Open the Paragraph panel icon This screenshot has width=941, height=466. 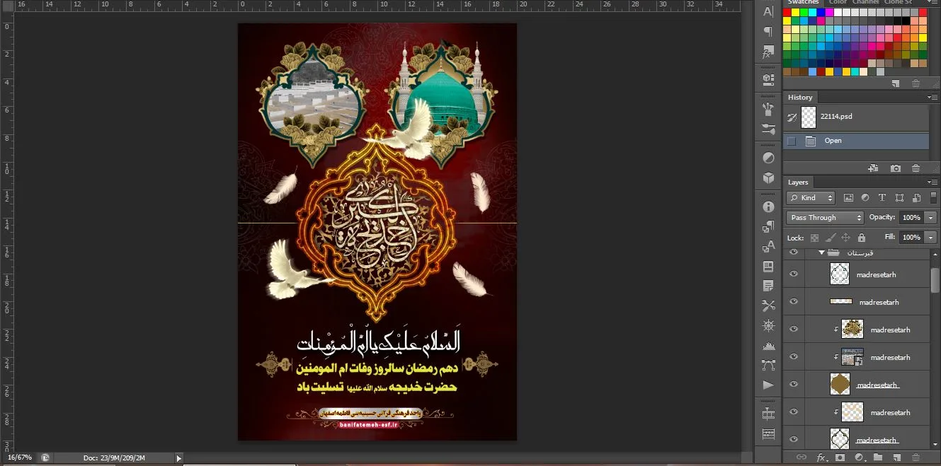(x=768, y=32)
